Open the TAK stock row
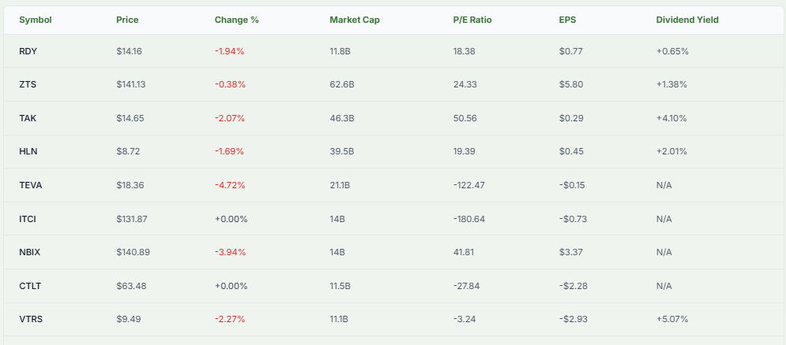Screen dimensions: 786x345 click(x=28, y=118)
